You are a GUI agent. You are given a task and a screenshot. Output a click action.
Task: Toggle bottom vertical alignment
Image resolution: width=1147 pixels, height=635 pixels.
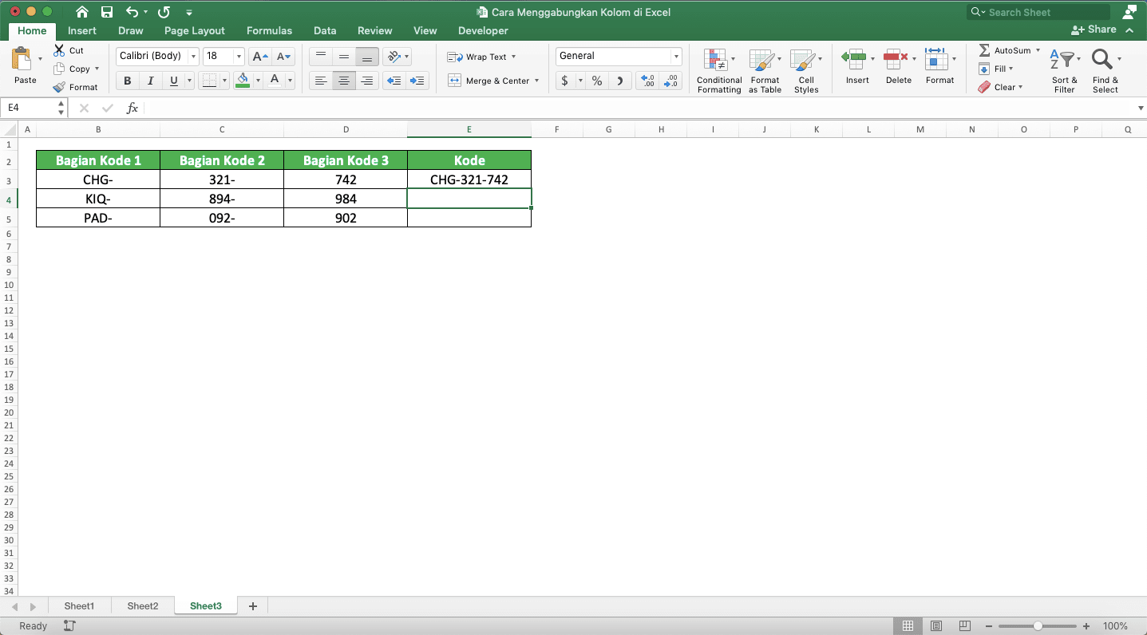click(x=367, y=56)
